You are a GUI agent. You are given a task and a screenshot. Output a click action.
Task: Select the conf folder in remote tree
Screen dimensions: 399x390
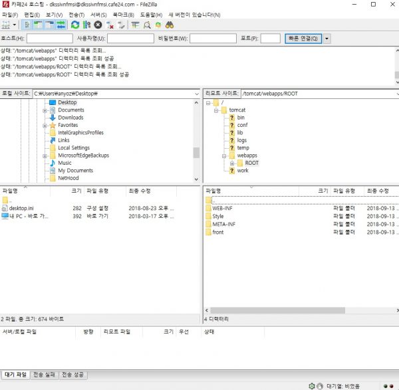pos(242,125)
